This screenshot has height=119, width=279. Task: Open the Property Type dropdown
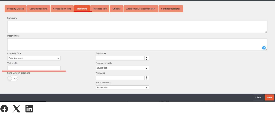[x=34, y=58]
